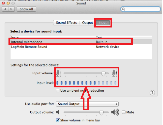Select the Input tab
Viewport: 163px width, 125px height.
tap(103, 23)
